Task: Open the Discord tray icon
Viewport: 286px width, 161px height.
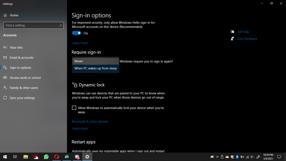Action: click(212, 157)
